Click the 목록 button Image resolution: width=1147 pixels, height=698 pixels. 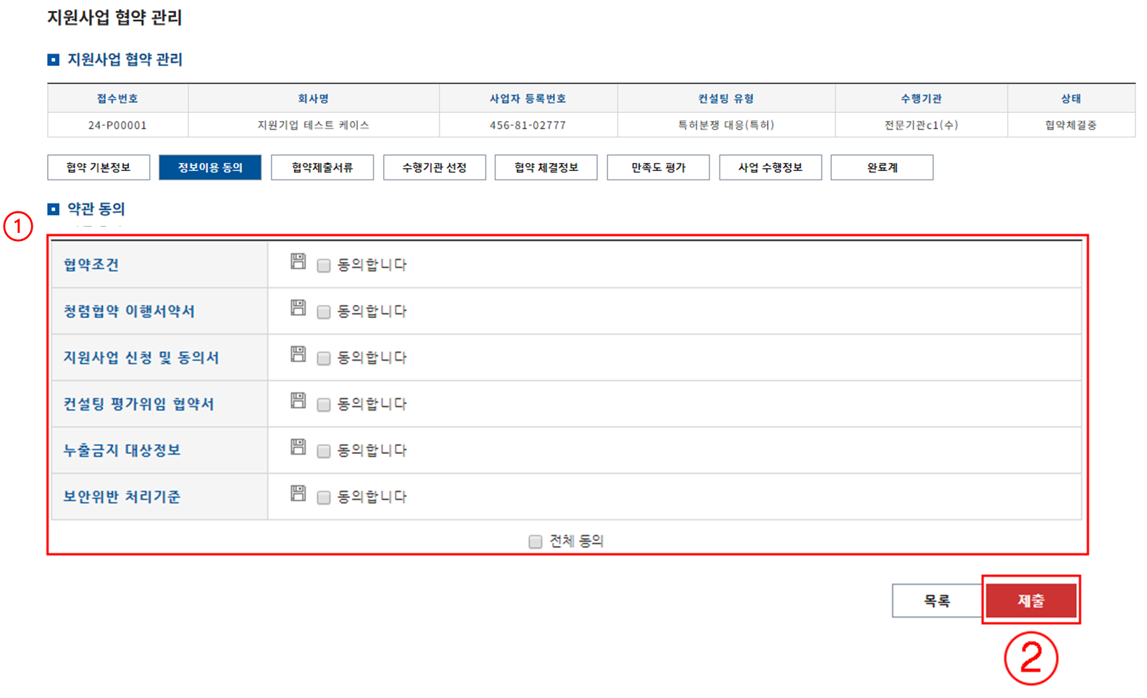(x=936, y=600)
